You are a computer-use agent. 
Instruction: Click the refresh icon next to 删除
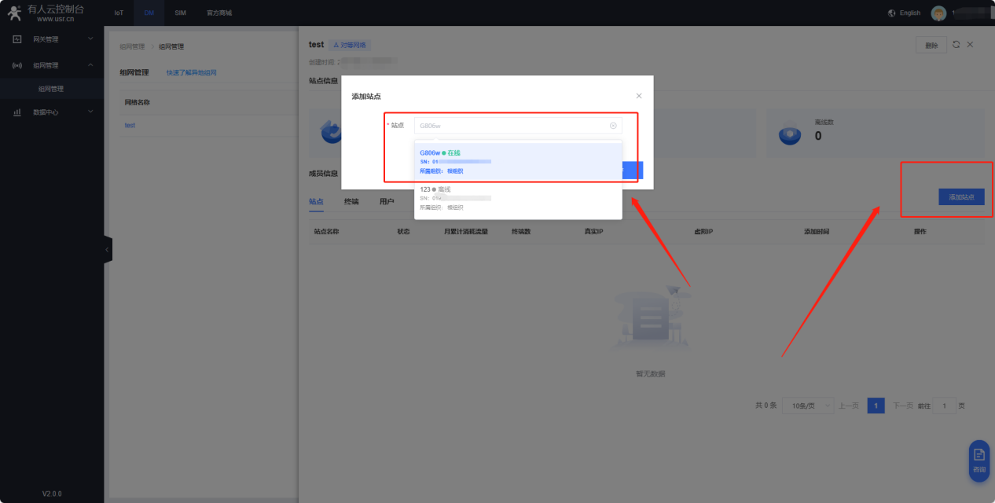coord(956,45)
